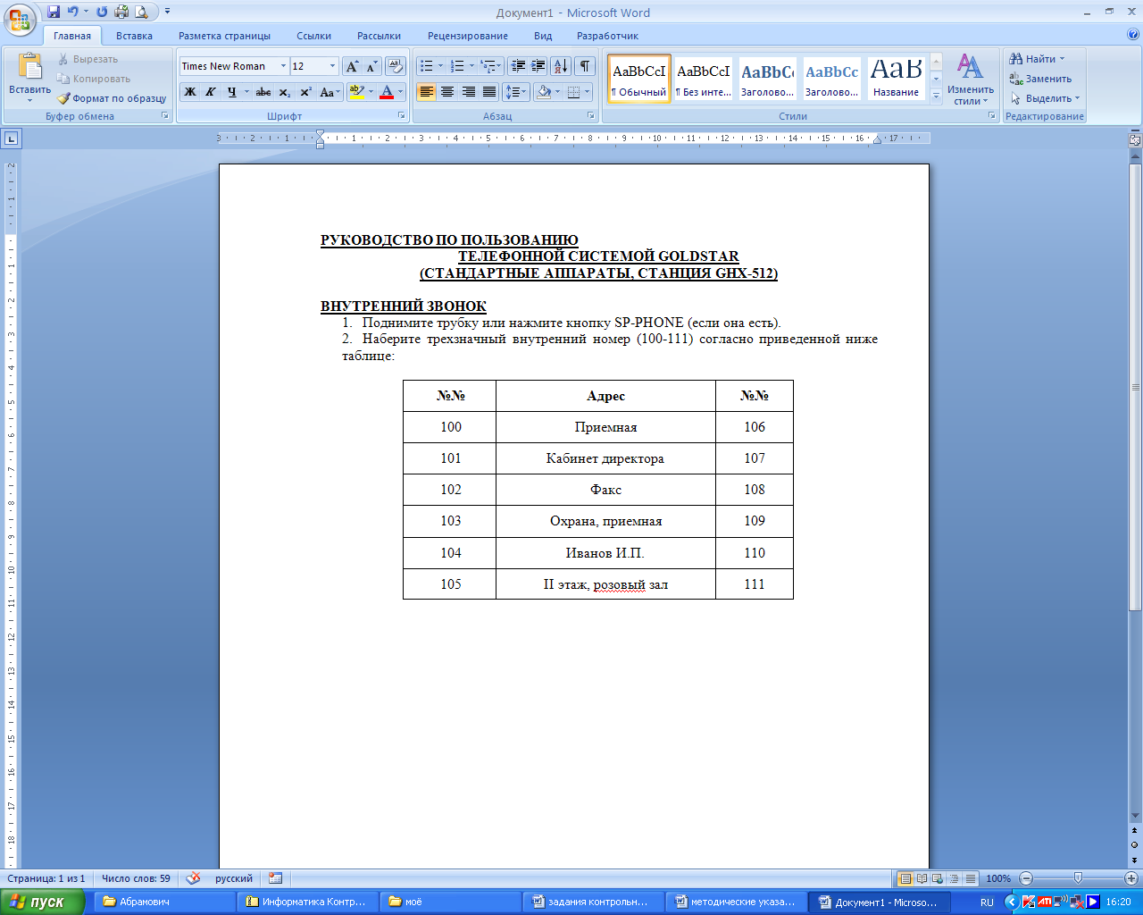
Task: Apply text highlight color
Action: point(356,92)
